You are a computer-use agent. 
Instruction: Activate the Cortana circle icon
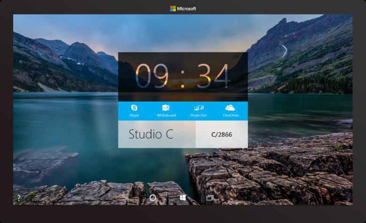coord(153,198)
